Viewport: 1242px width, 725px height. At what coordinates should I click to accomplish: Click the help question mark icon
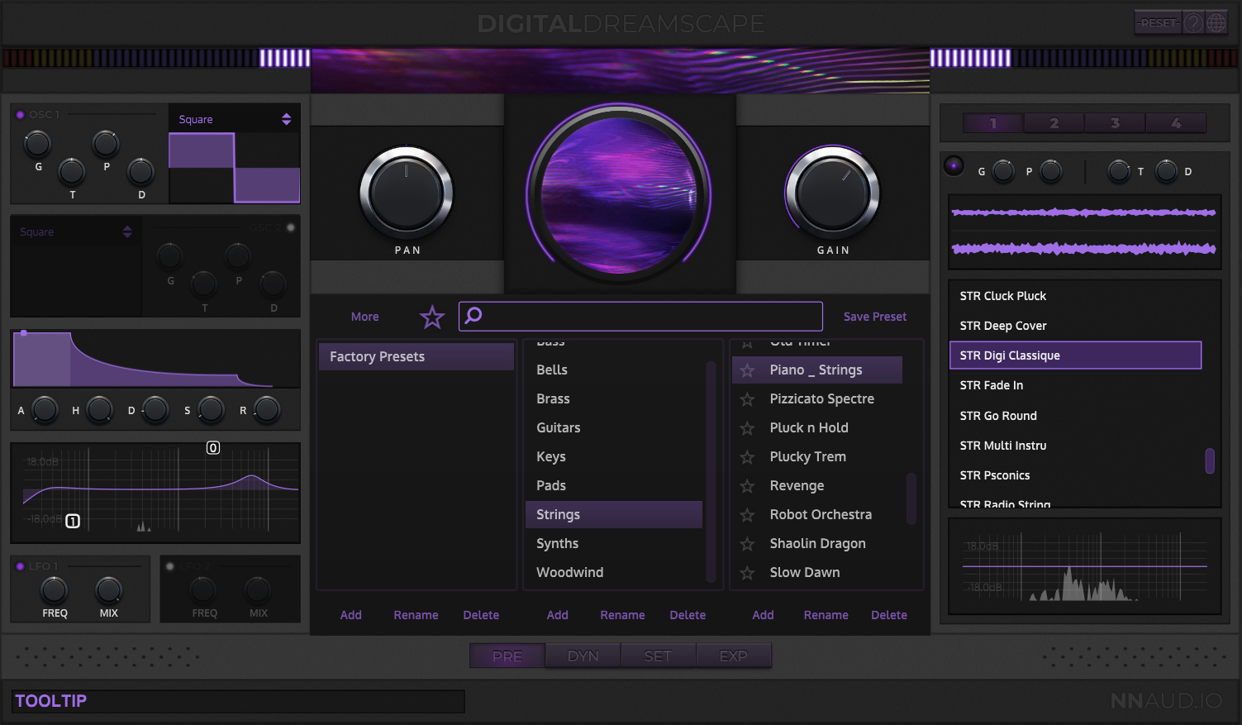click(x=1193, y=23)
